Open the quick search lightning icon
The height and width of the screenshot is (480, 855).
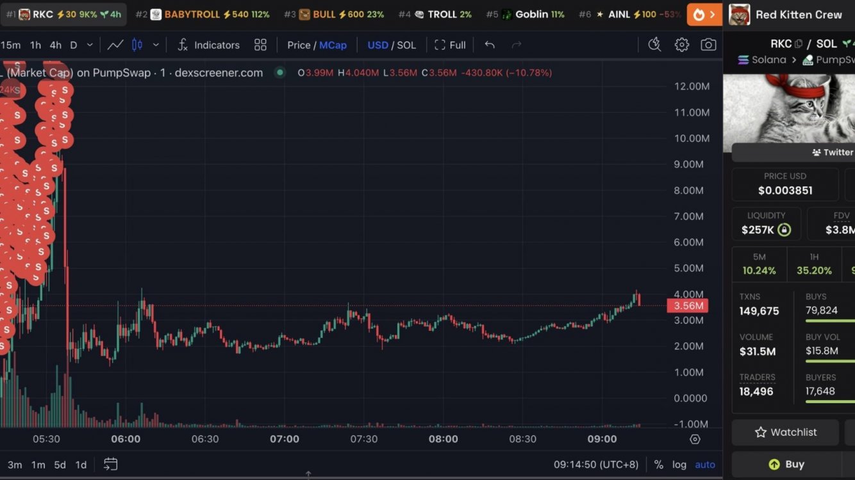click(654, 44)
